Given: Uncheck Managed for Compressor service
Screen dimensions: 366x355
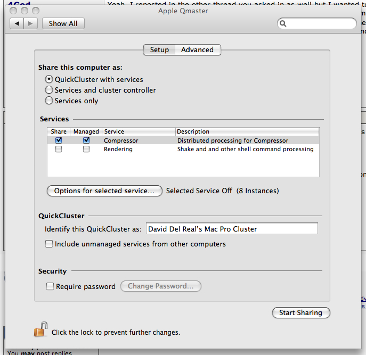Looking at the screenshot, I should [86, 140].
